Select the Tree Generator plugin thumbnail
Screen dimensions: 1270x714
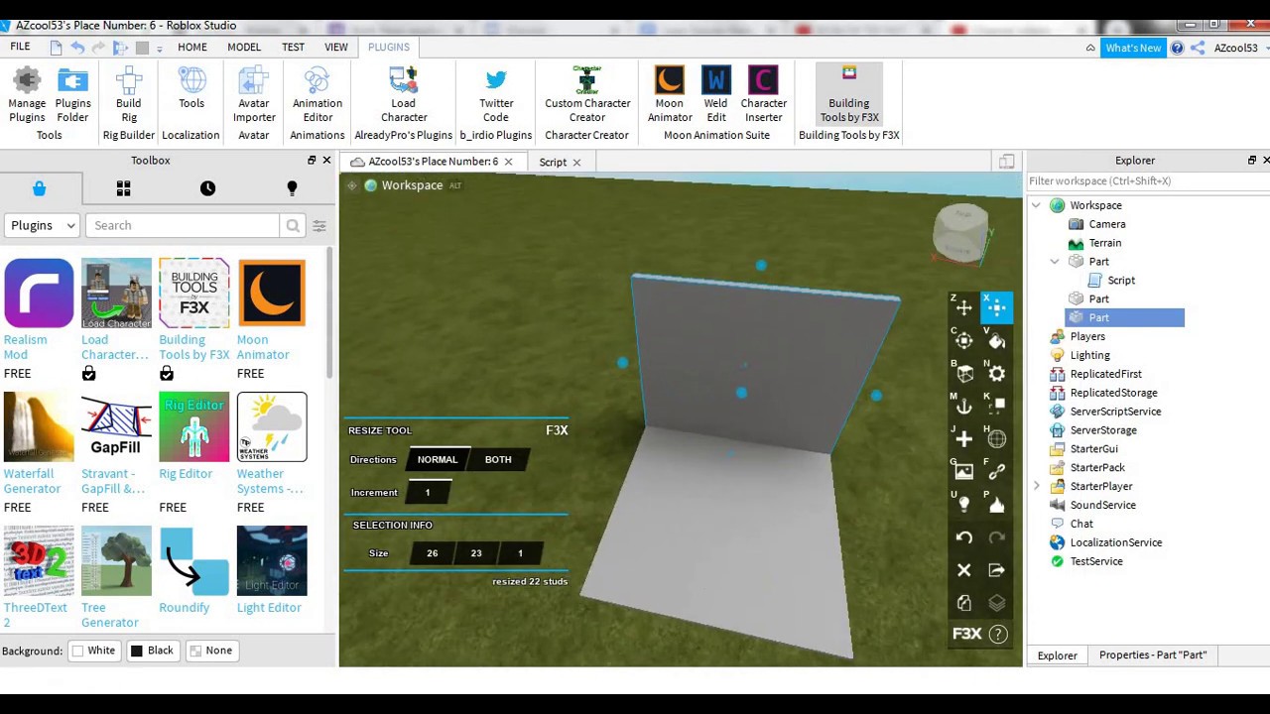(x=116, y=560)
